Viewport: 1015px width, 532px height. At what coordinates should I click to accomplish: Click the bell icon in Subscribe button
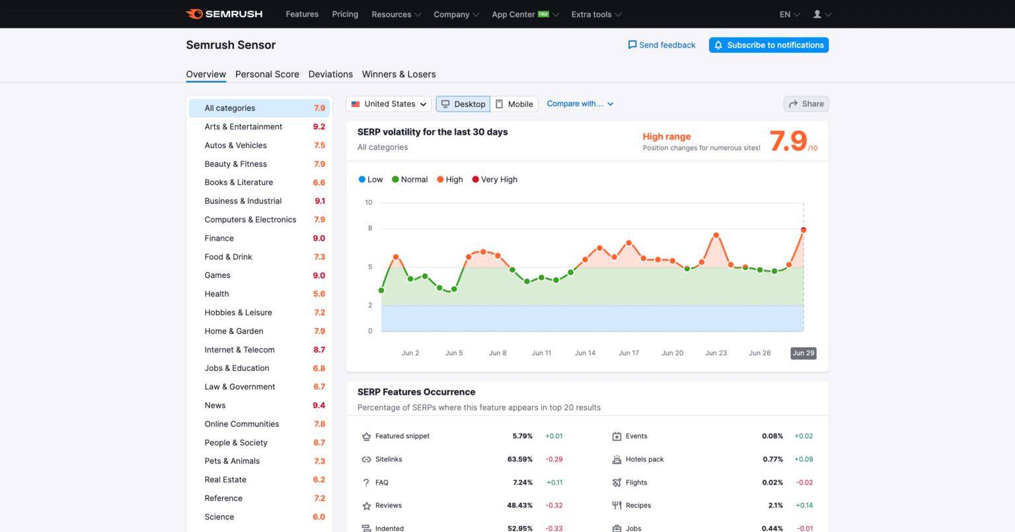pos(718,45)
